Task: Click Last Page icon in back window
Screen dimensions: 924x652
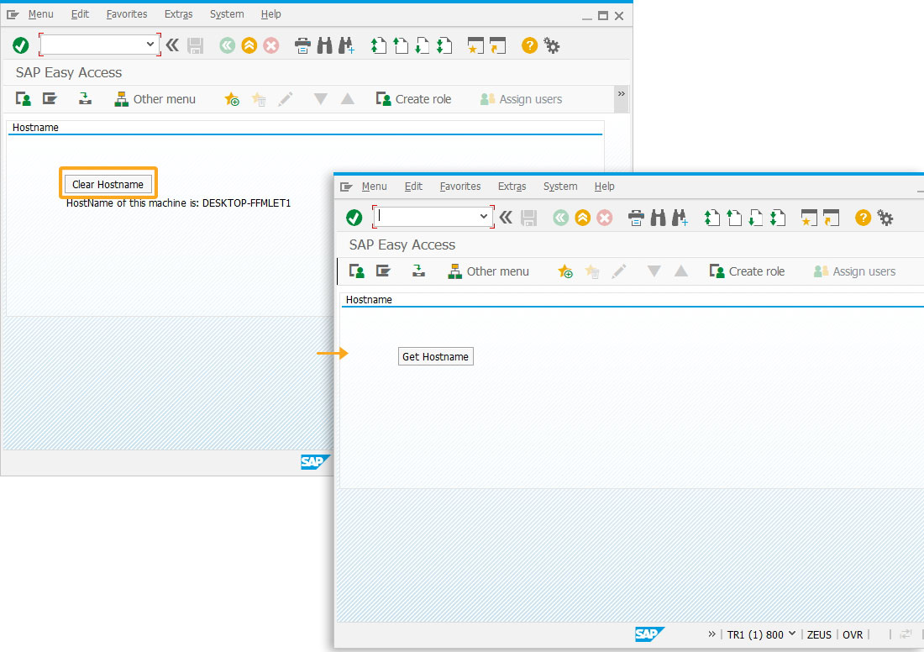Action: tap(444, 45)
